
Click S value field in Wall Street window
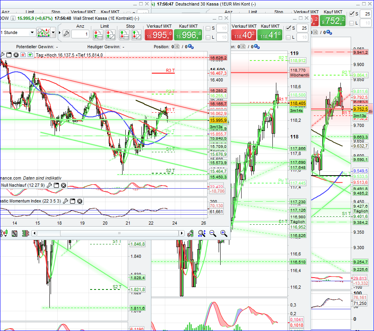pos(222,28)
